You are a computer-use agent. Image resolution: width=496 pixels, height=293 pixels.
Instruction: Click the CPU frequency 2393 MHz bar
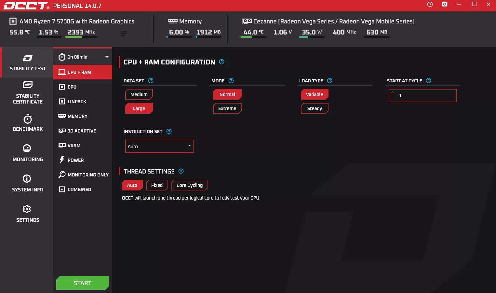[x=81, y=37]
